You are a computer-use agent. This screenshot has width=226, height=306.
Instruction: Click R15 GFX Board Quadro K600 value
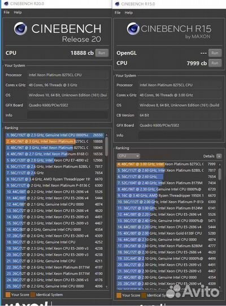180,125
